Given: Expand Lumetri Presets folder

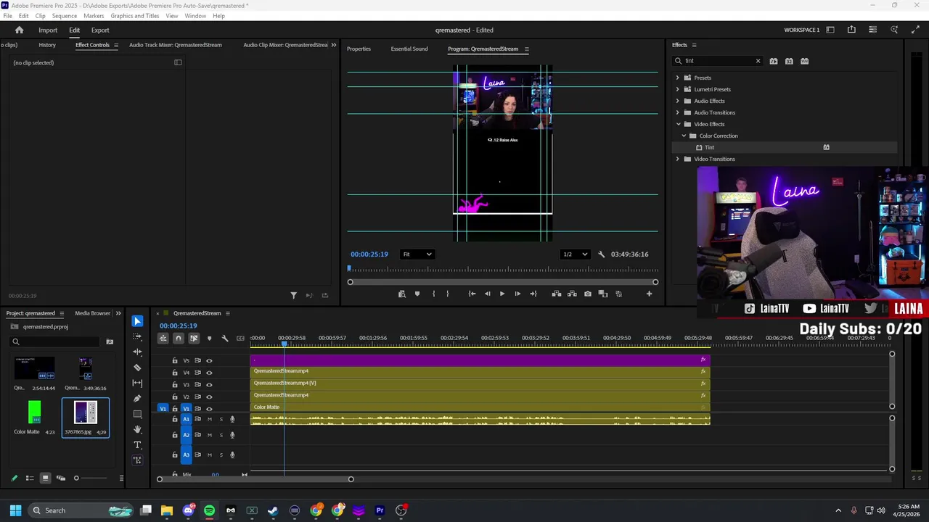Looking at the screenshot, I should pyautogui.click(x=678, y=89).
